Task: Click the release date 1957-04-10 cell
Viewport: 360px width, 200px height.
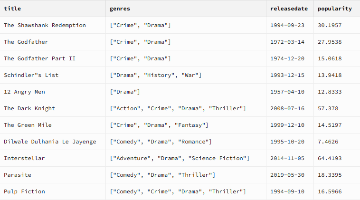Action: click(290, 92)
